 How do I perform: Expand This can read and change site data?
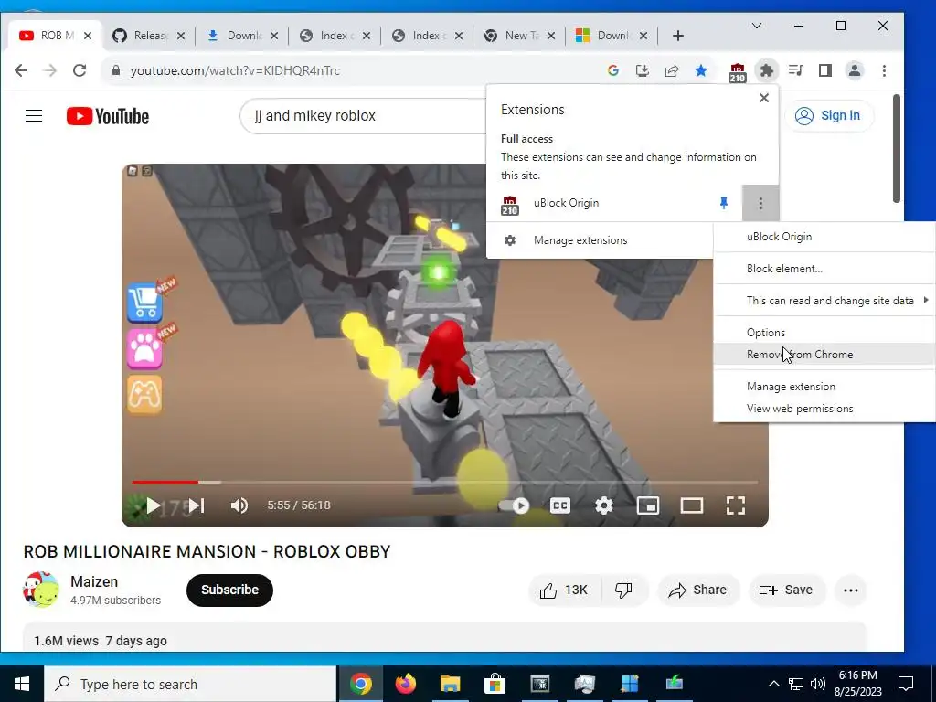pos(824,300)
